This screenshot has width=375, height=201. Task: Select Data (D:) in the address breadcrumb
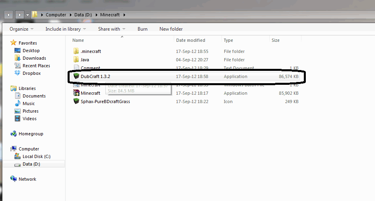click(x=83, y=15)
